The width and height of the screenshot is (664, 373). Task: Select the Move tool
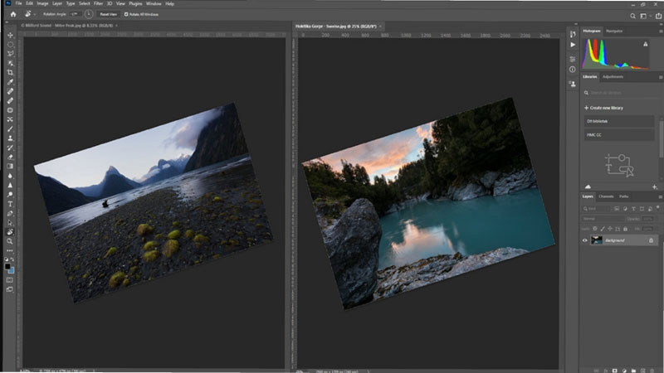[x=10, y=35]
